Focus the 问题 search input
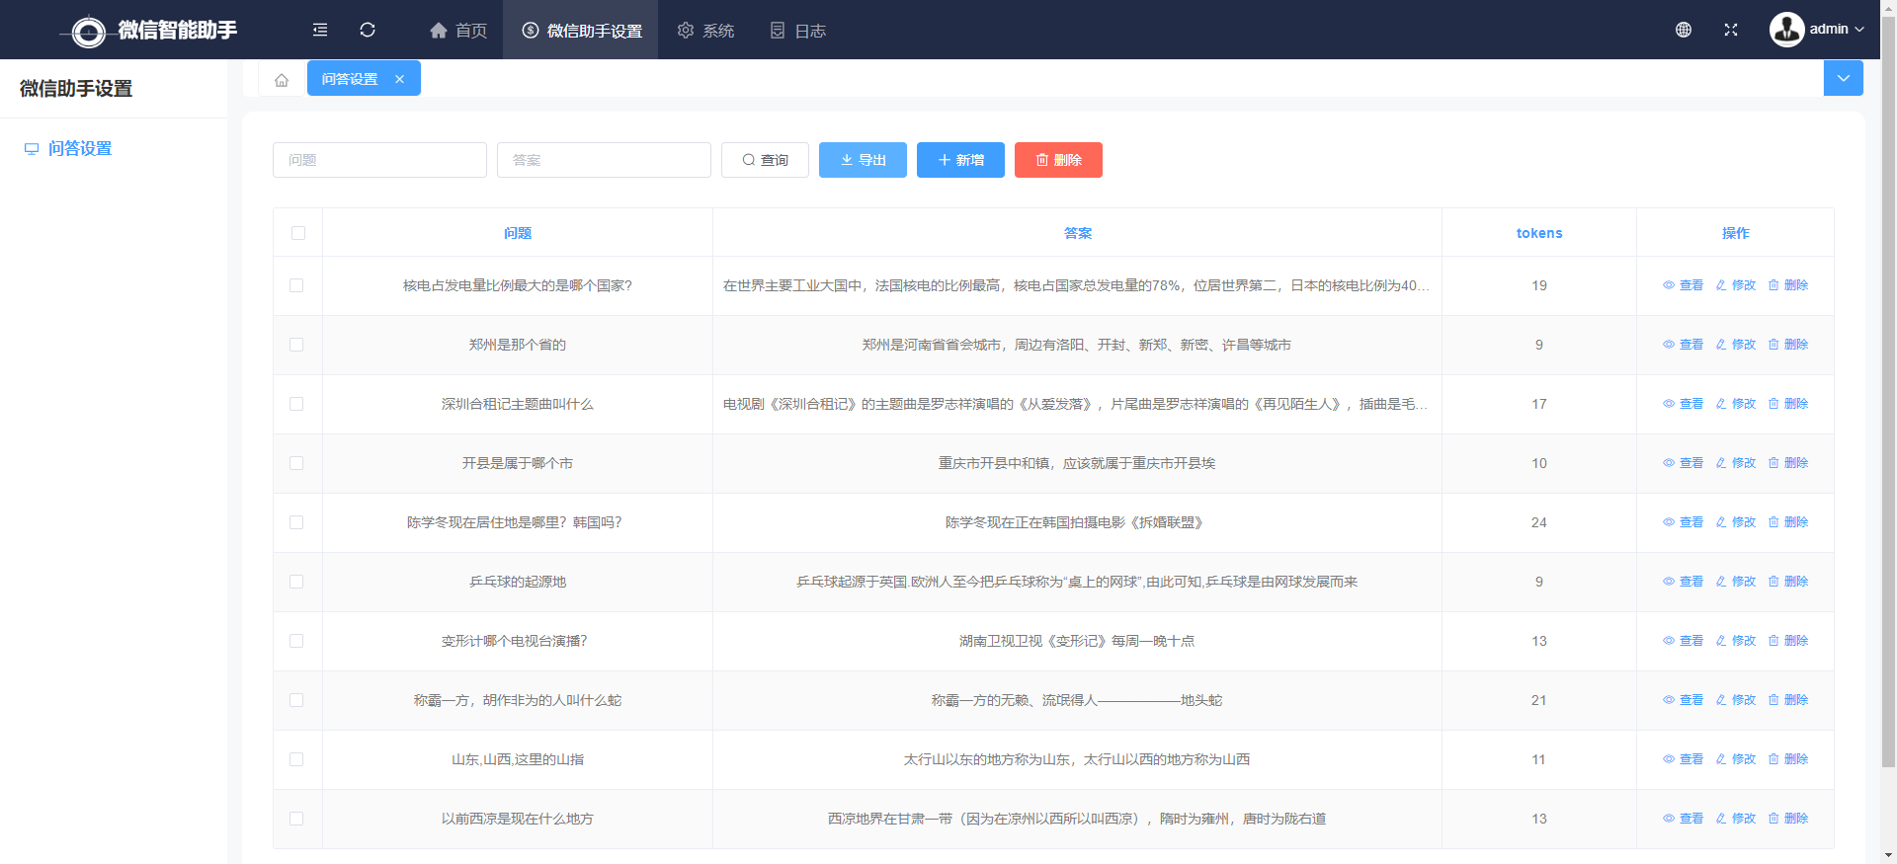Viewport: 1897px width, 864px height. tap(379, 160)
